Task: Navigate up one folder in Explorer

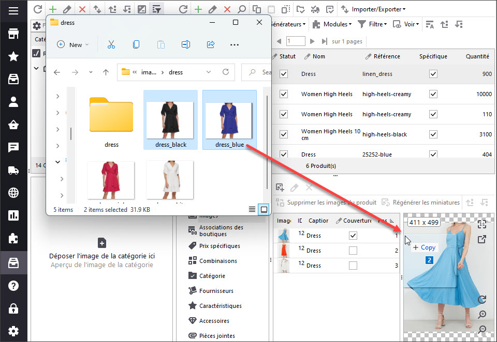Action: (x=106, y=72)
